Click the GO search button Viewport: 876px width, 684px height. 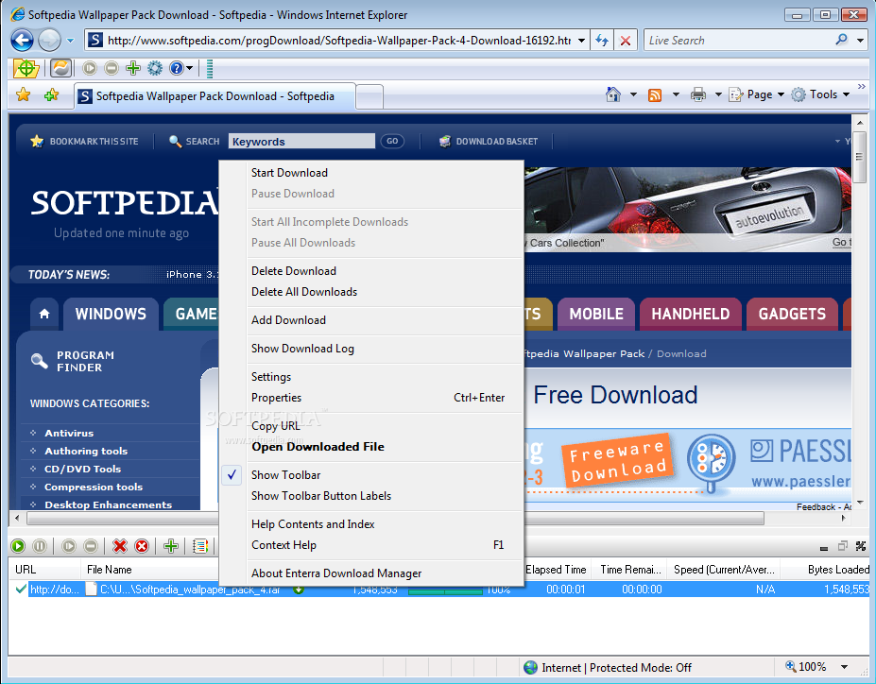click(x=392, y=142)
